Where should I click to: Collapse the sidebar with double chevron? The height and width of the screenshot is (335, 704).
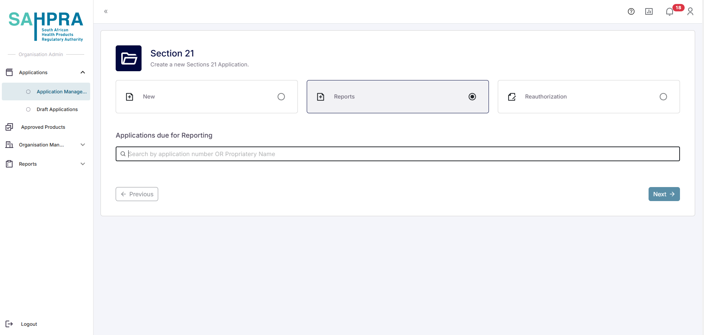click(x=106, y=11)
